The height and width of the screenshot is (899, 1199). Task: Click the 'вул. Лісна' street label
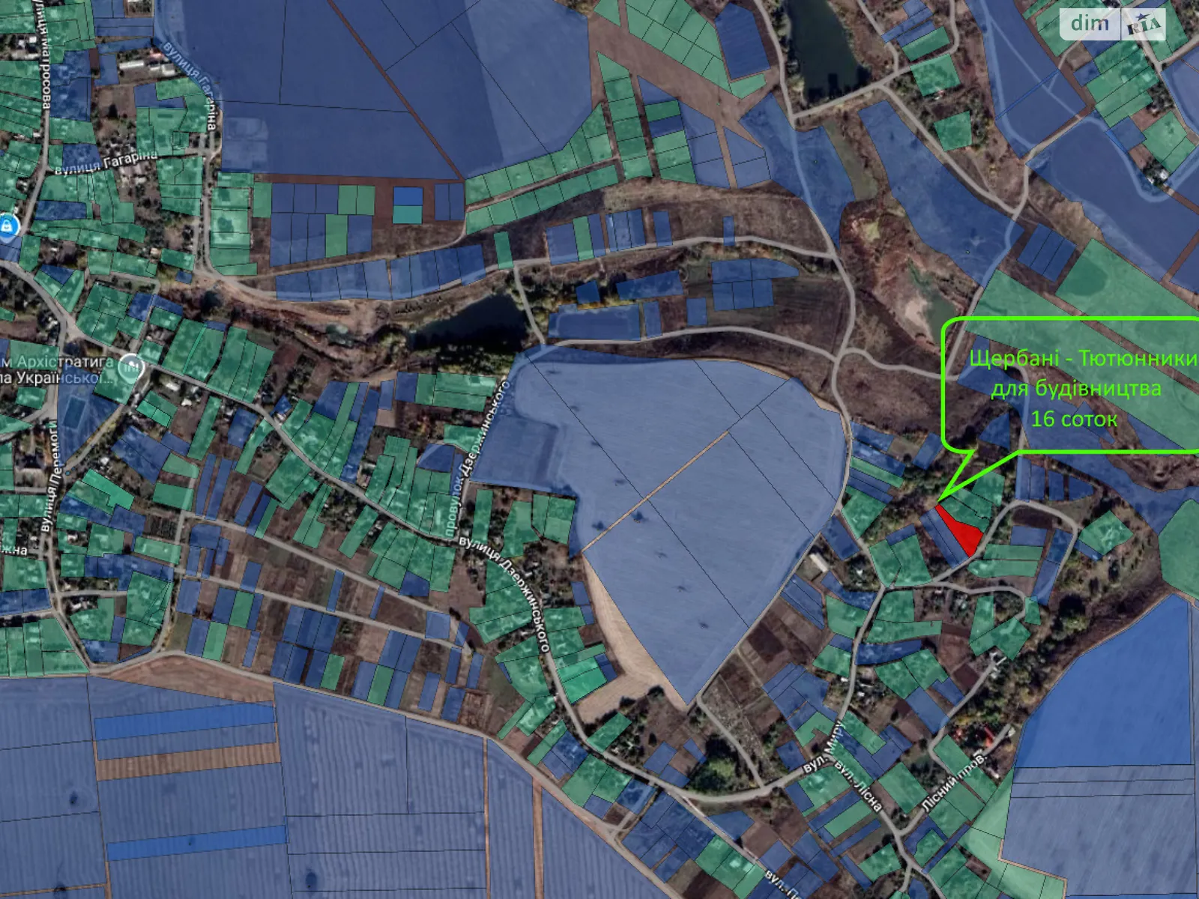click(x=859, y=787)
